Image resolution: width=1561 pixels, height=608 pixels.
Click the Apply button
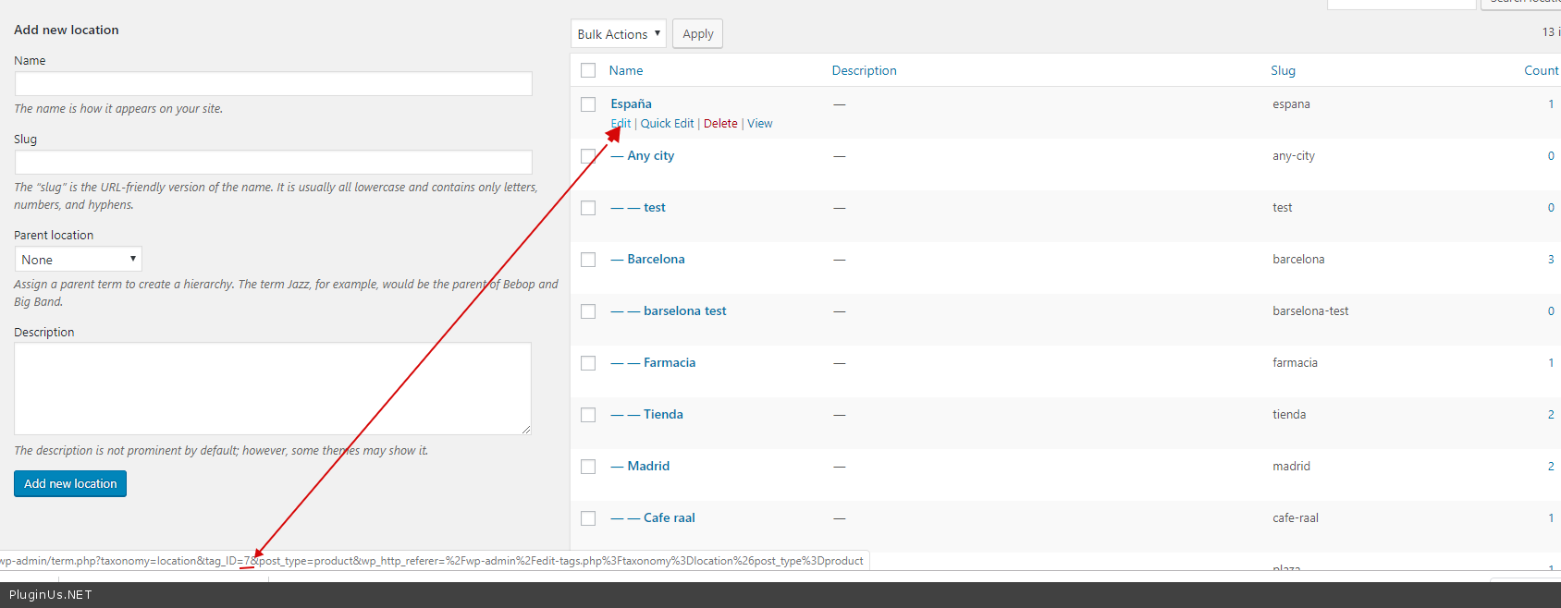[x=697, y=34]
